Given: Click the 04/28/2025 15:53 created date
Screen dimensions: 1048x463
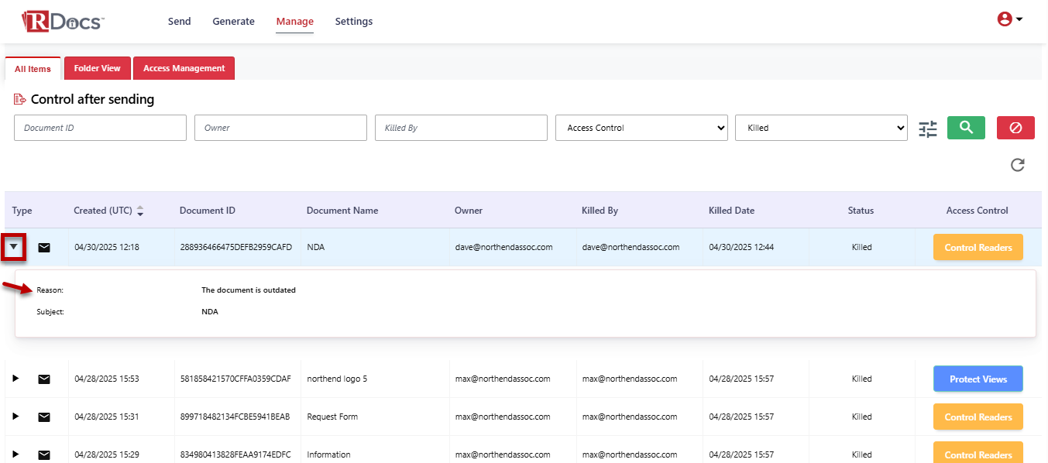Looking at the screenshot, I should pyautogui.click(x=106, y=379).
